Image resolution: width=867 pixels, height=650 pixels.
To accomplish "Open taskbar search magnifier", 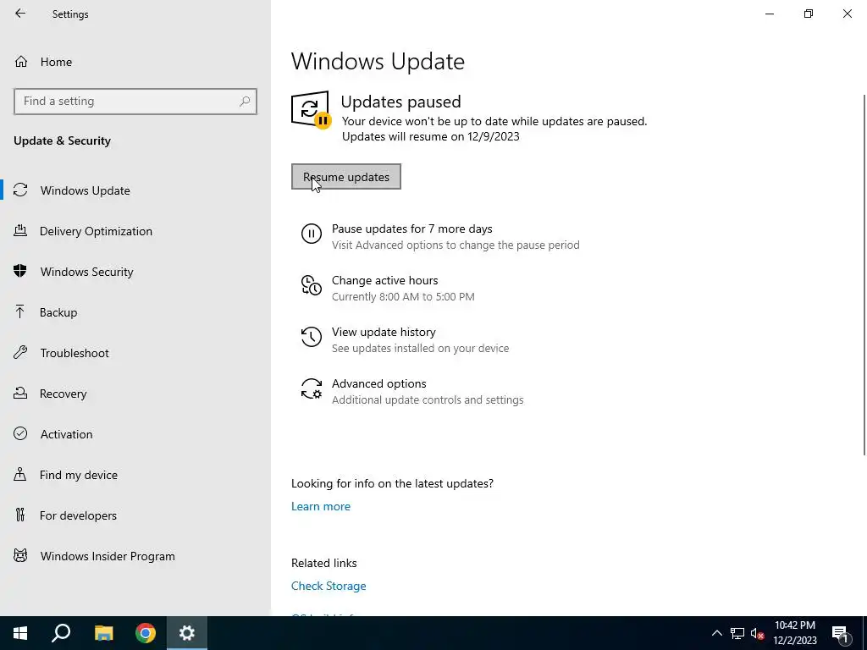I will [61, 633].
